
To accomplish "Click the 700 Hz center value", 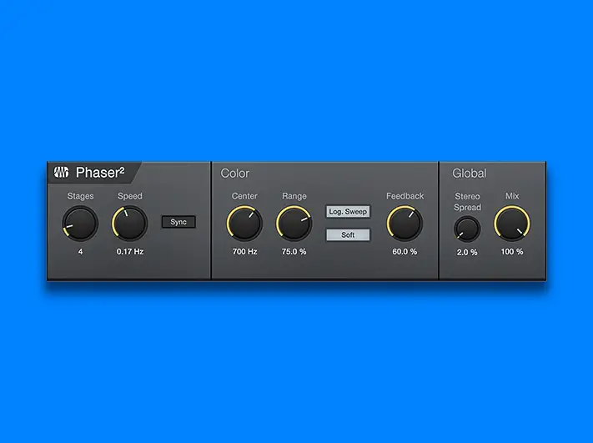I will [x=244, y=252].
